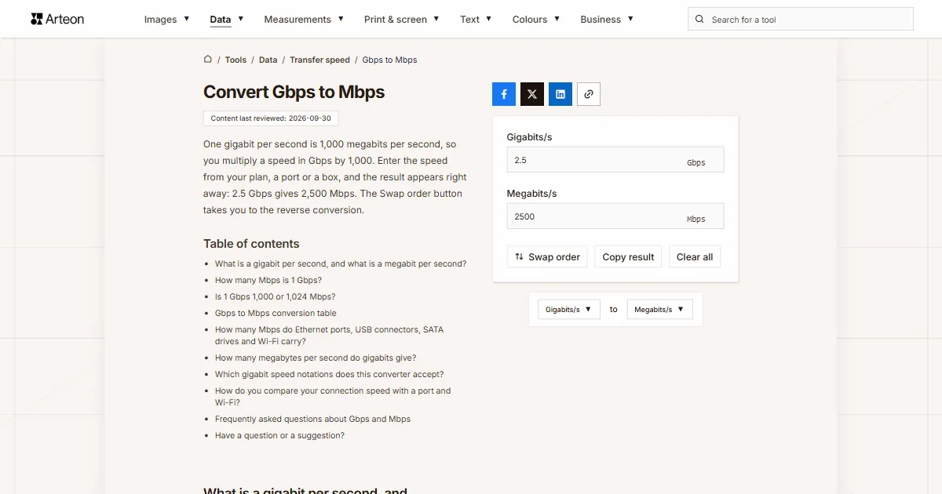942x494 pixels.
Task: Jump to 'How many megabytes per second' section
Action: coord(316,358)
